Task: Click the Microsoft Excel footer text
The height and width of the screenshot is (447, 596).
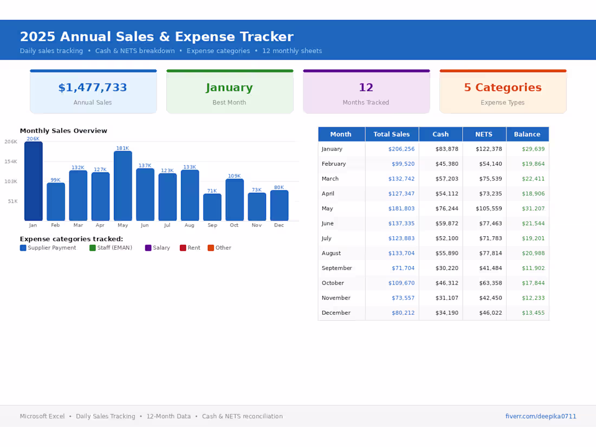Action: coord(42,416)
